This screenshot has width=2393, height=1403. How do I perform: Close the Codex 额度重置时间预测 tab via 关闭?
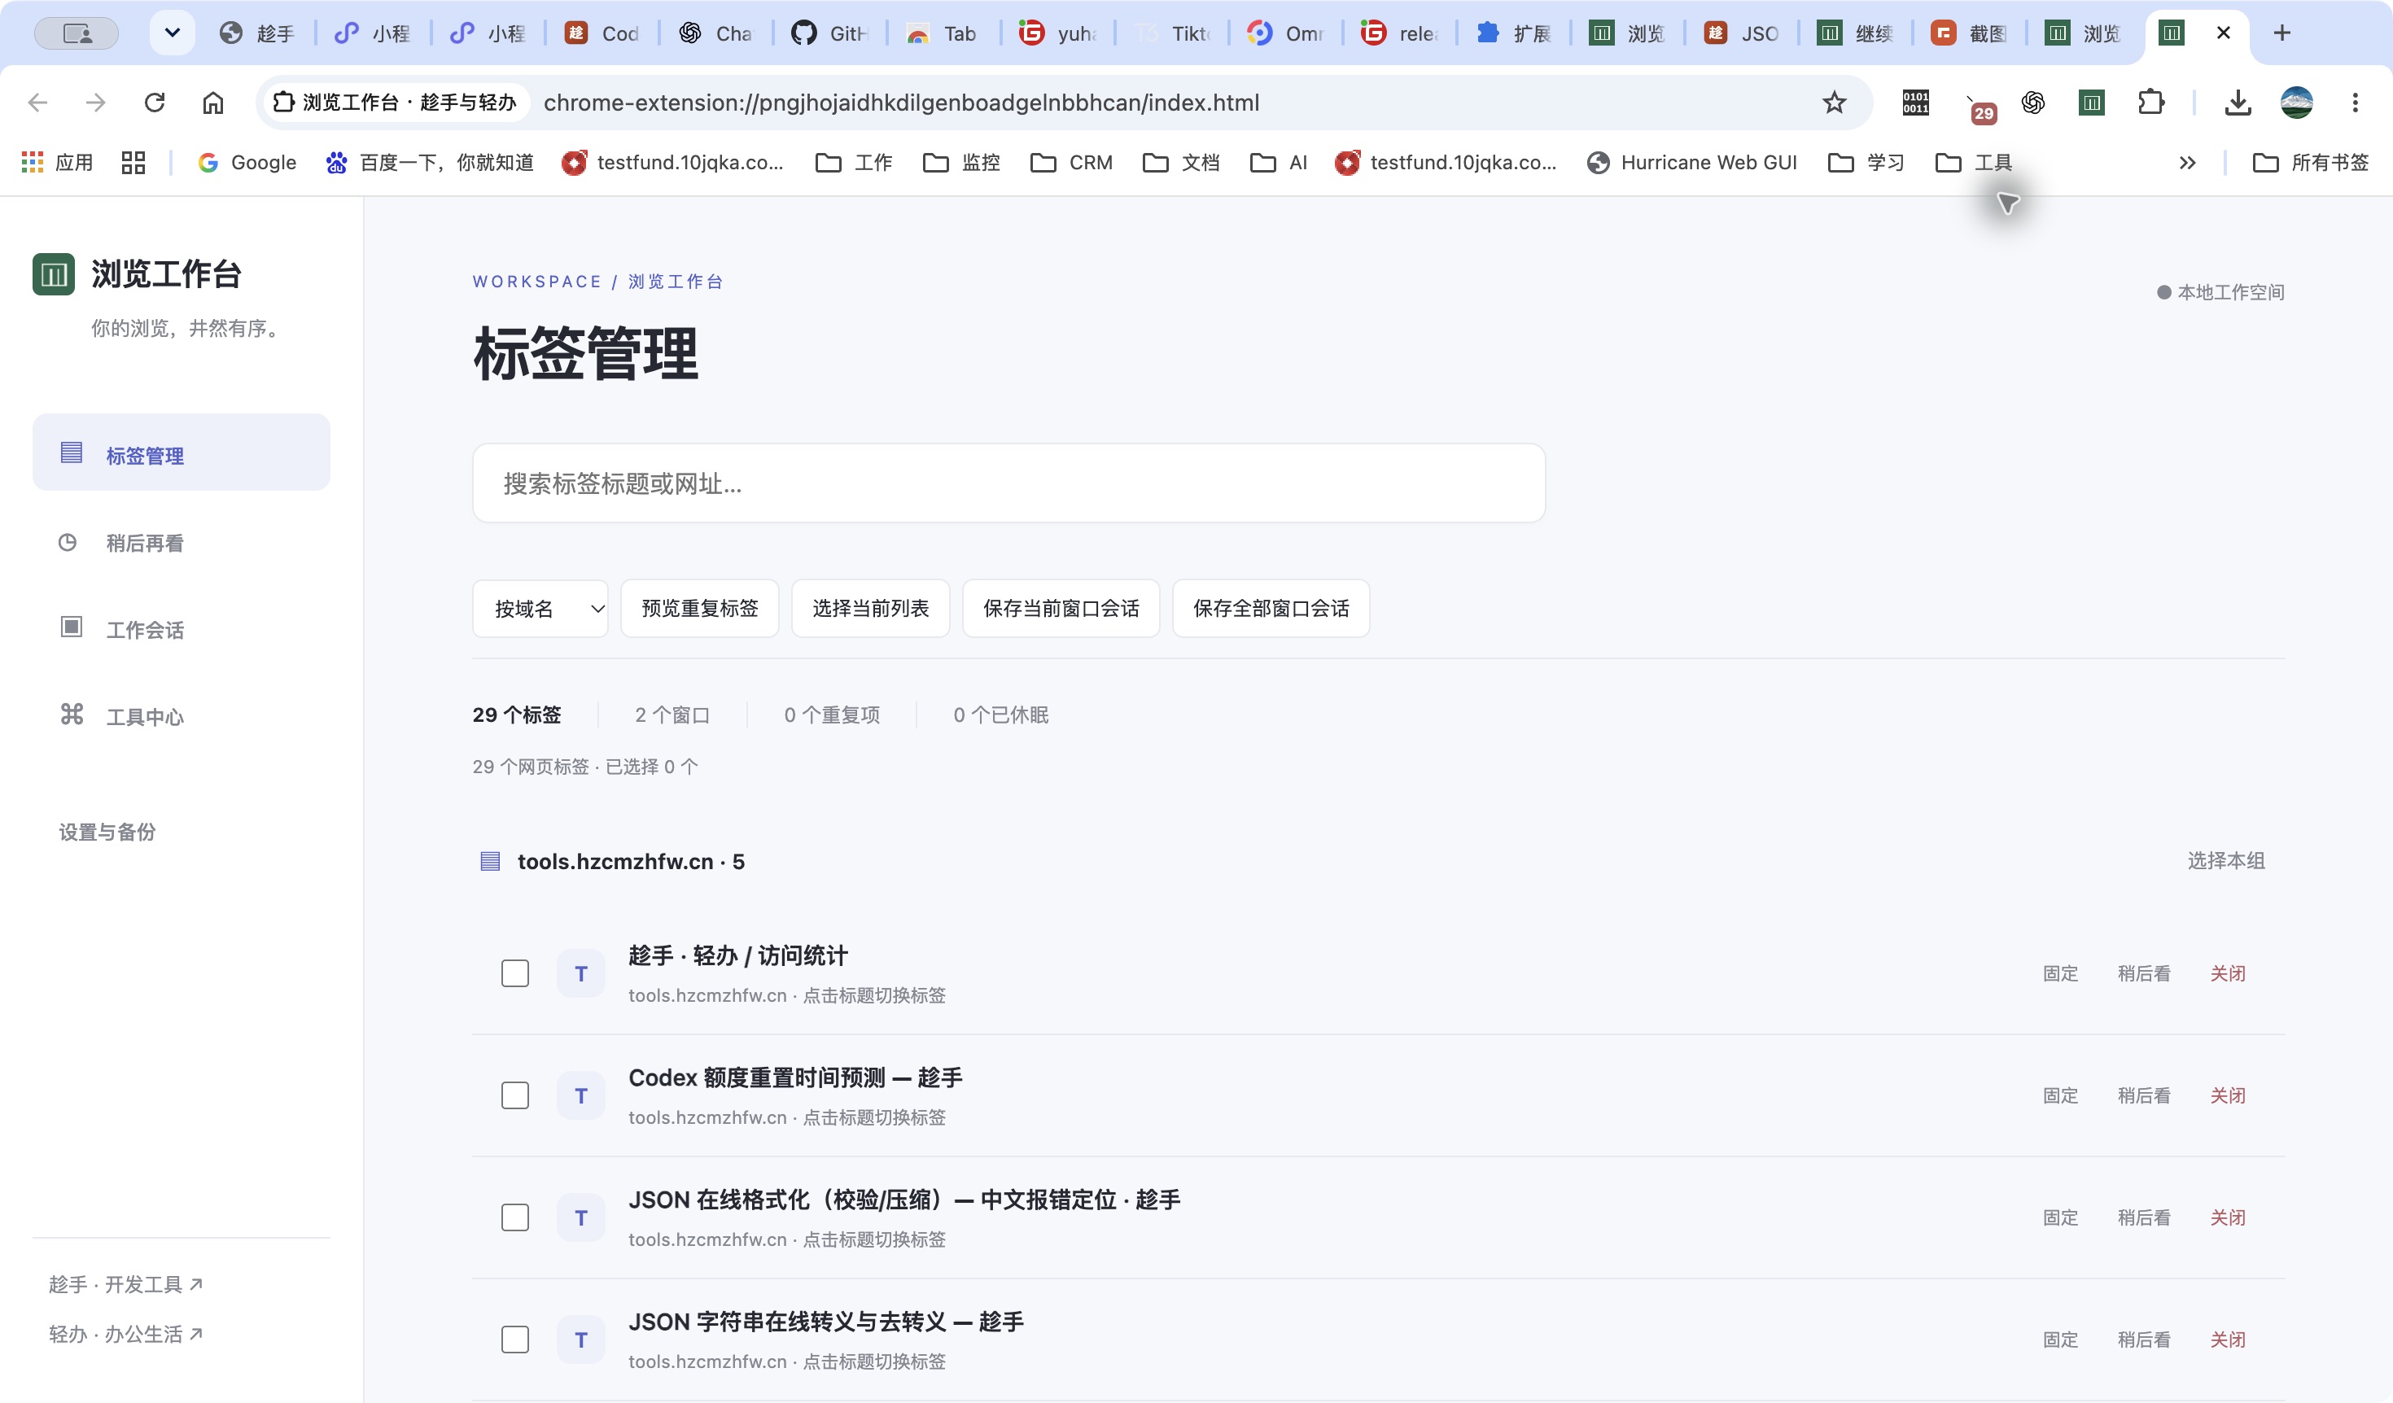[x=2227, y=1095]
